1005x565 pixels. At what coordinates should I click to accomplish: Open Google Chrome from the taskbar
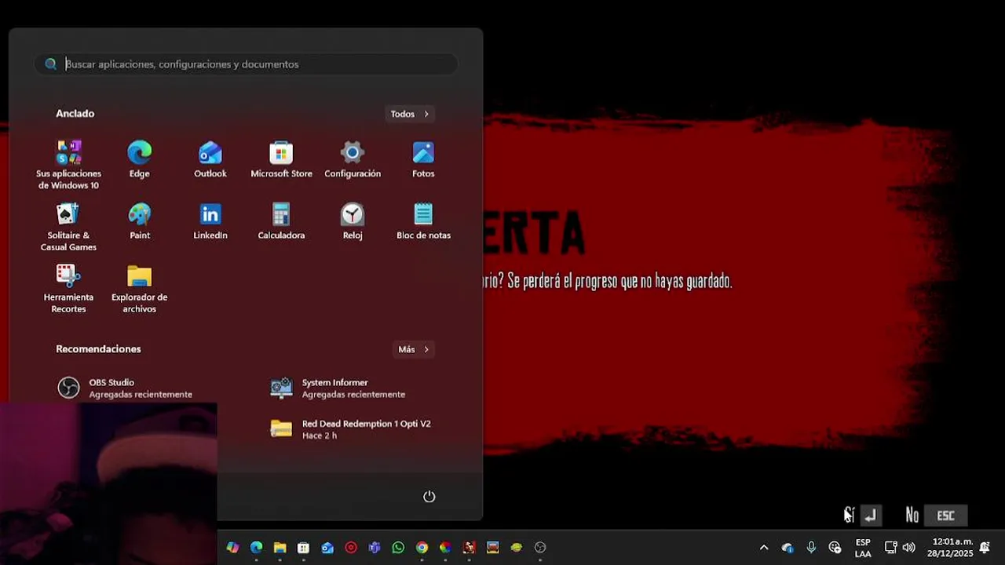pos(422,548)
